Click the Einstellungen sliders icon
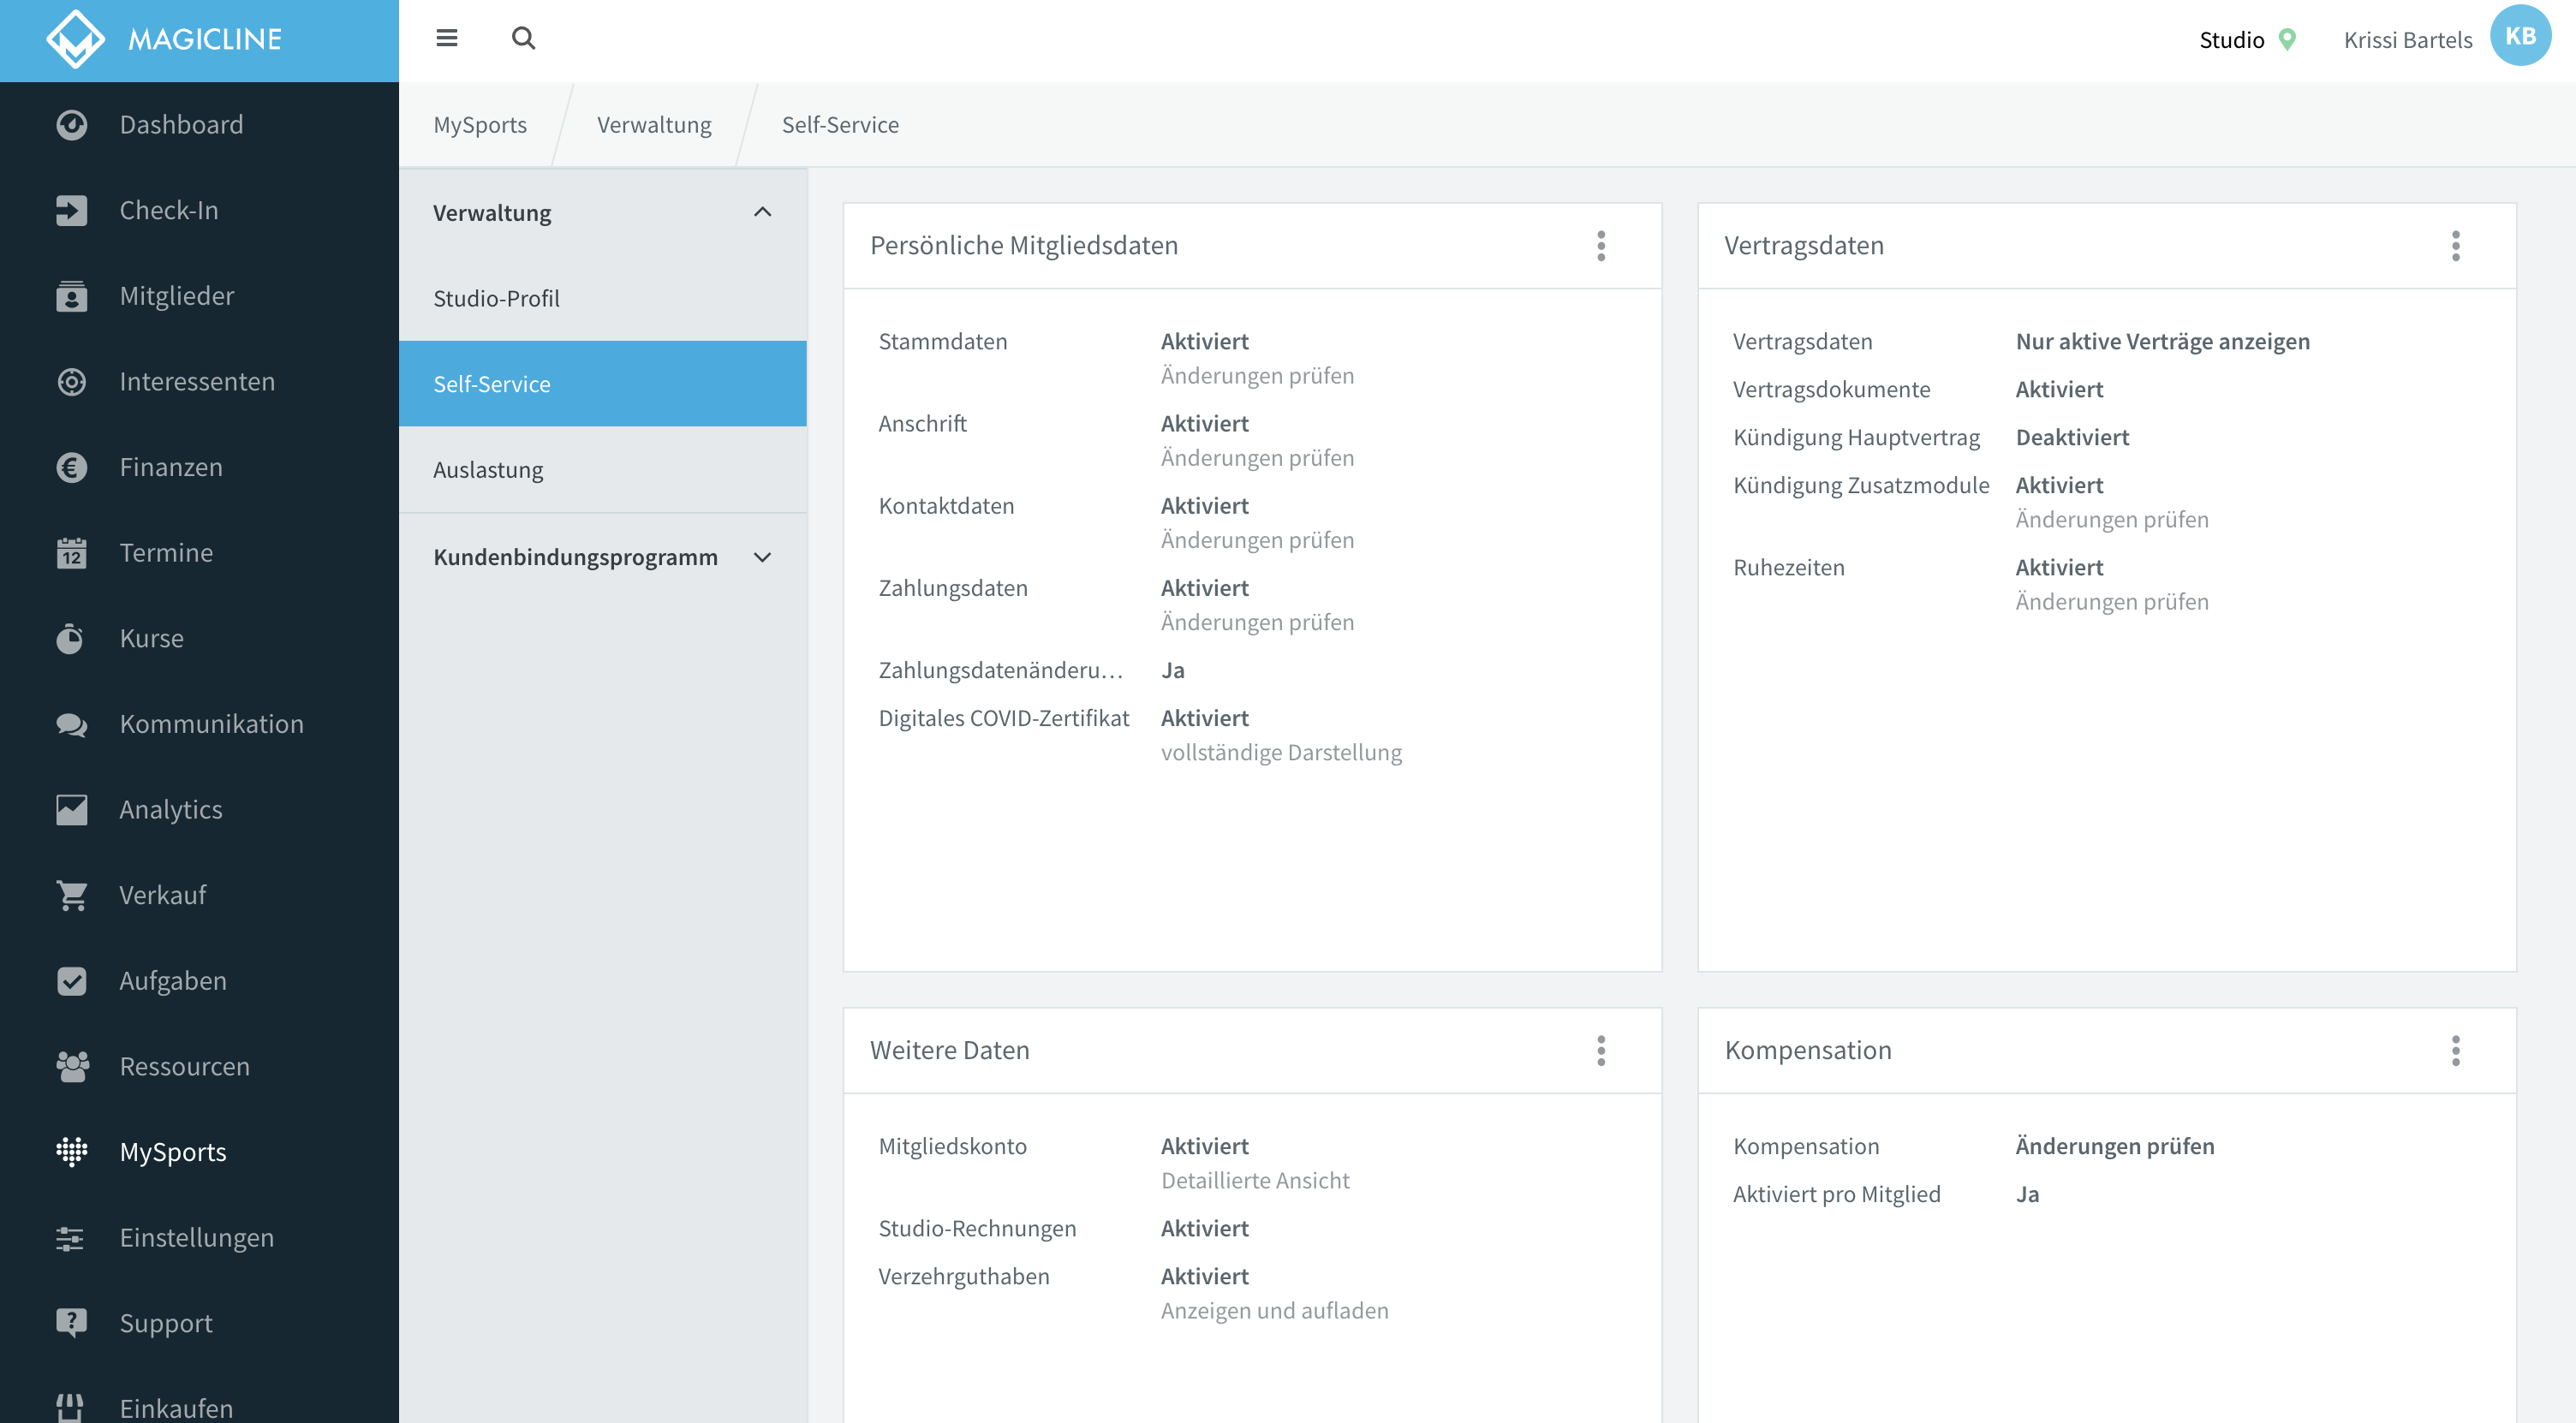The height and width of the screenshot is (1423, 2576). [71, 1237]
